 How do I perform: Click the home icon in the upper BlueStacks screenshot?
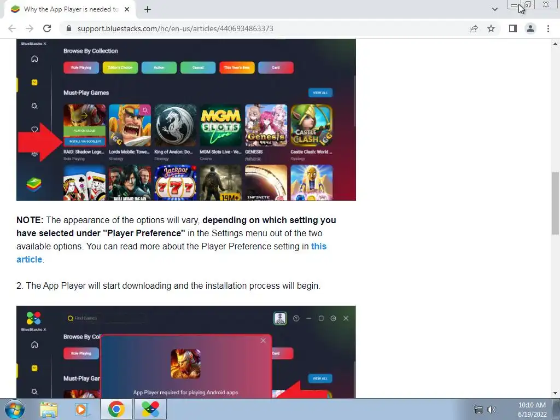pos(34,59)
